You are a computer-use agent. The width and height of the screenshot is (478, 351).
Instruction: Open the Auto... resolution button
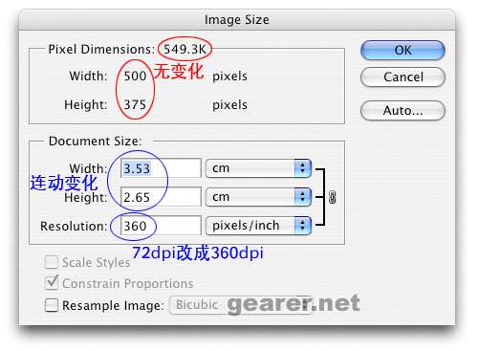(402, 111)
